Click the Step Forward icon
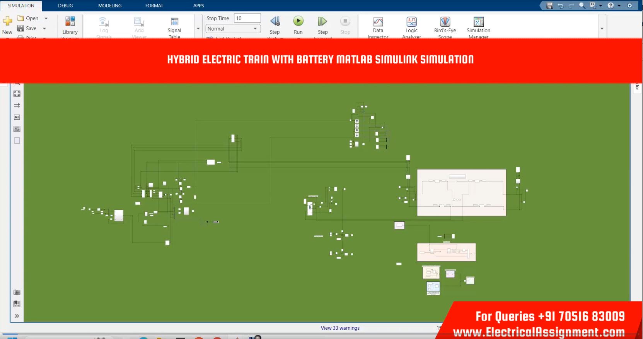 point(322,22)
